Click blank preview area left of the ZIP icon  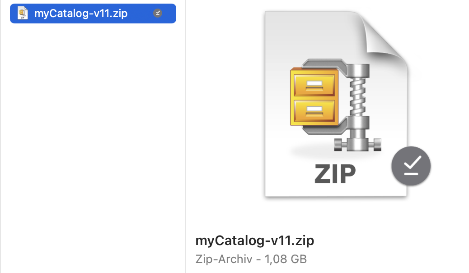pos(225,105)
